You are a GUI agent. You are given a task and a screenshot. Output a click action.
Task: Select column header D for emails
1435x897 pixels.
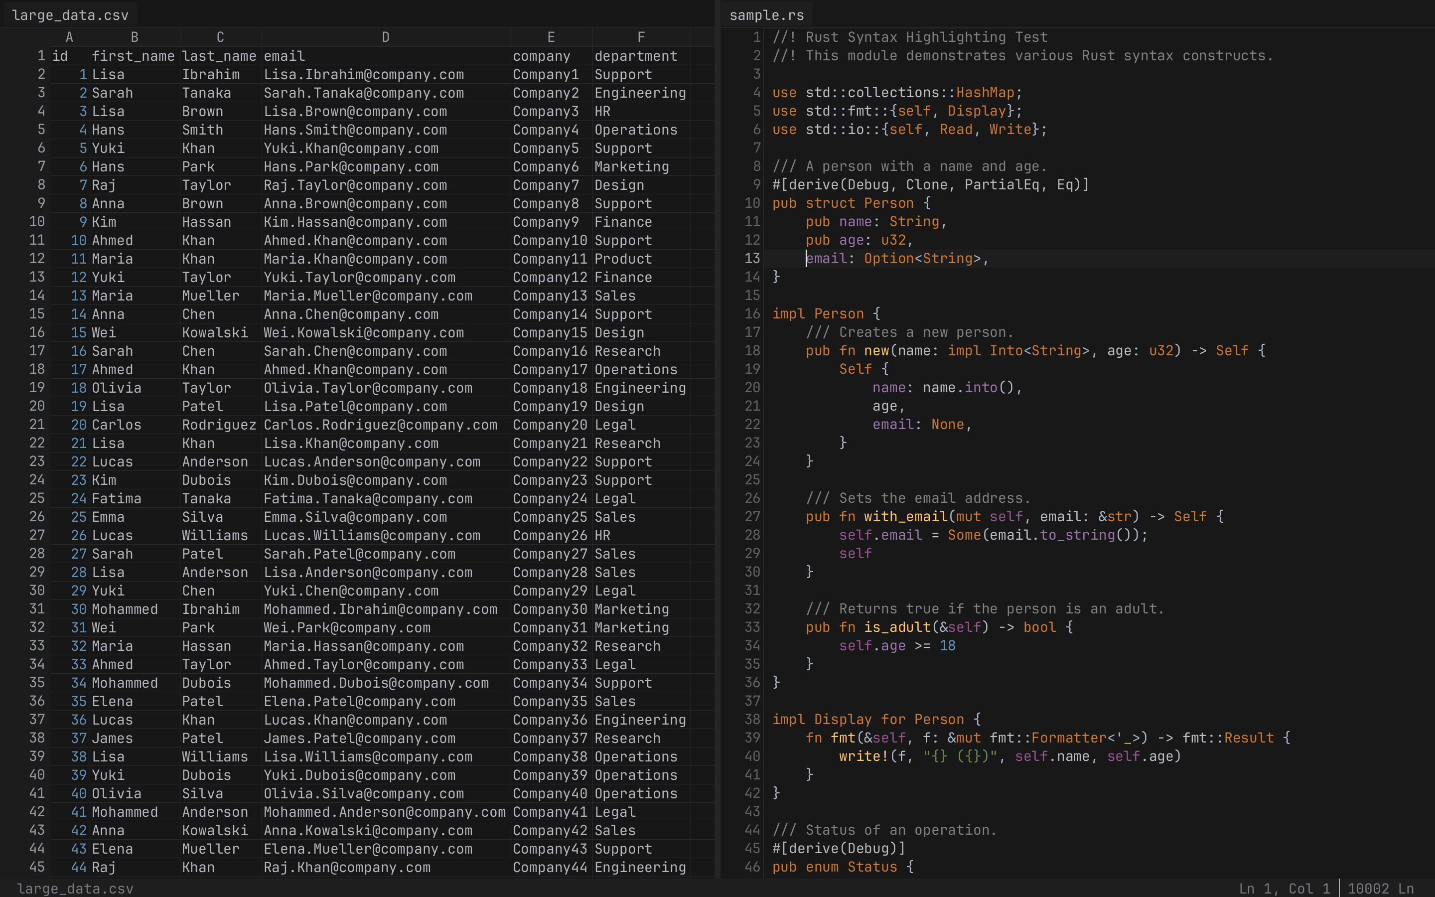tap(385, 36)
